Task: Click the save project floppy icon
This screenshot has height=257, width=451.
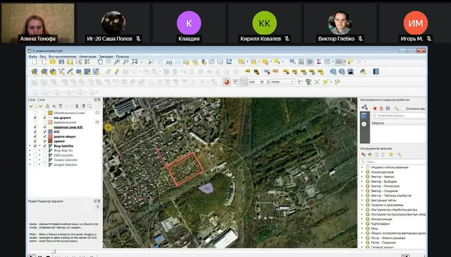Action: click(x=52, y=62)
